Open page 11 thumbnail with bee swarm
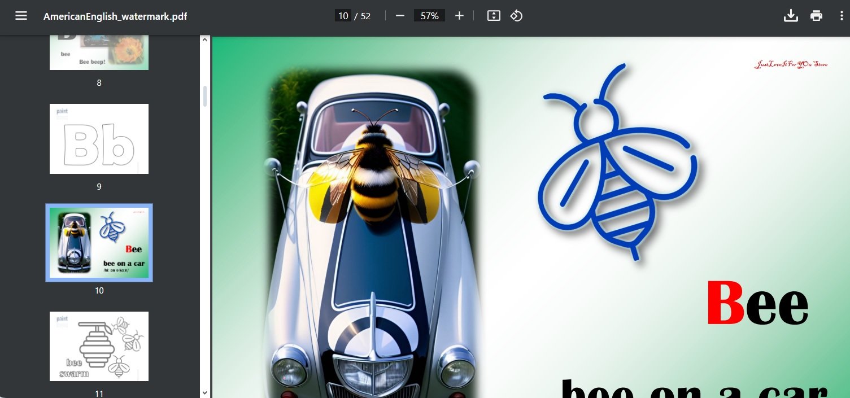 point(99,347)
